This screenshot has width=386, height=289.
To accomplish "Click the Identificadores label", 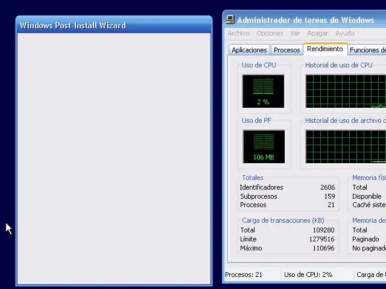I will 261,187.
